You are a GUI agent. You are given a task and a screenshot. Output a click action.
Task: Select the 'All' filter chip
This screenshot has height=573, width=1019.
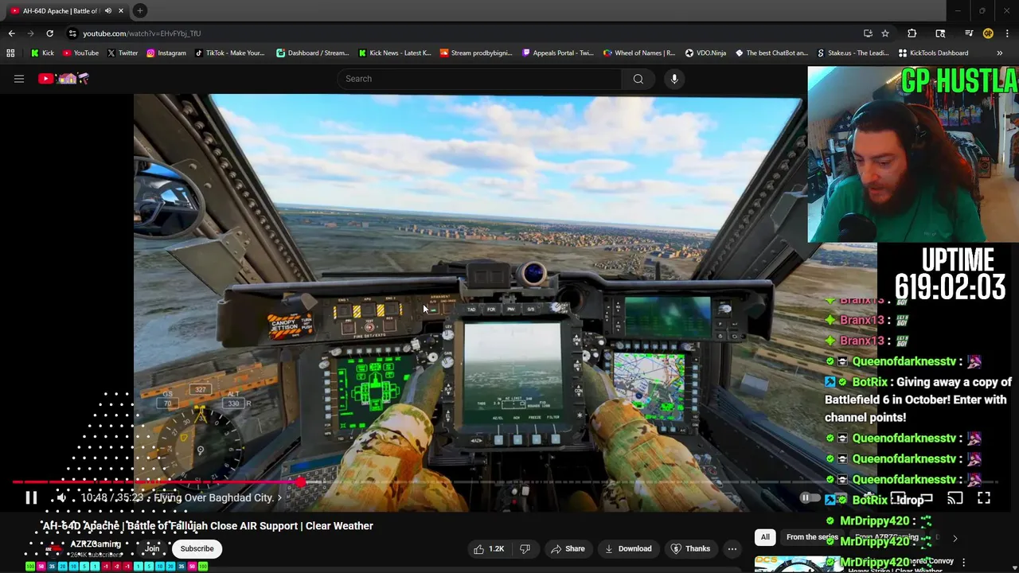765,537
